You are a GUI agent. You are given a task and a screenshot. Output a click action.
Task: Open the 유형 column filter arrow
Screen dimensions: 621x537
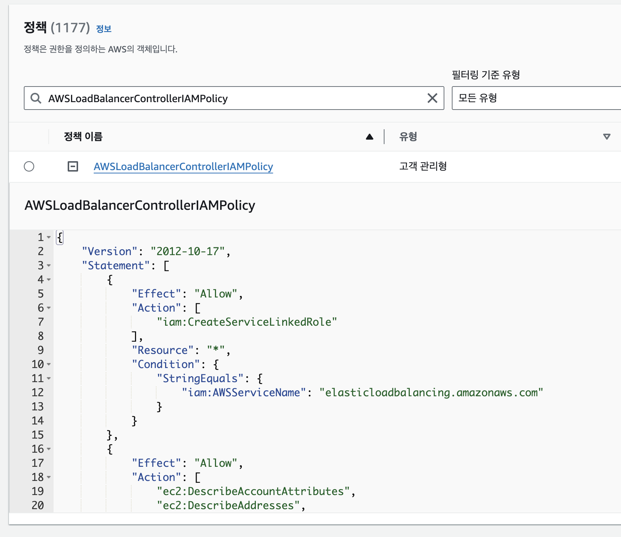(x=606, y=137)
